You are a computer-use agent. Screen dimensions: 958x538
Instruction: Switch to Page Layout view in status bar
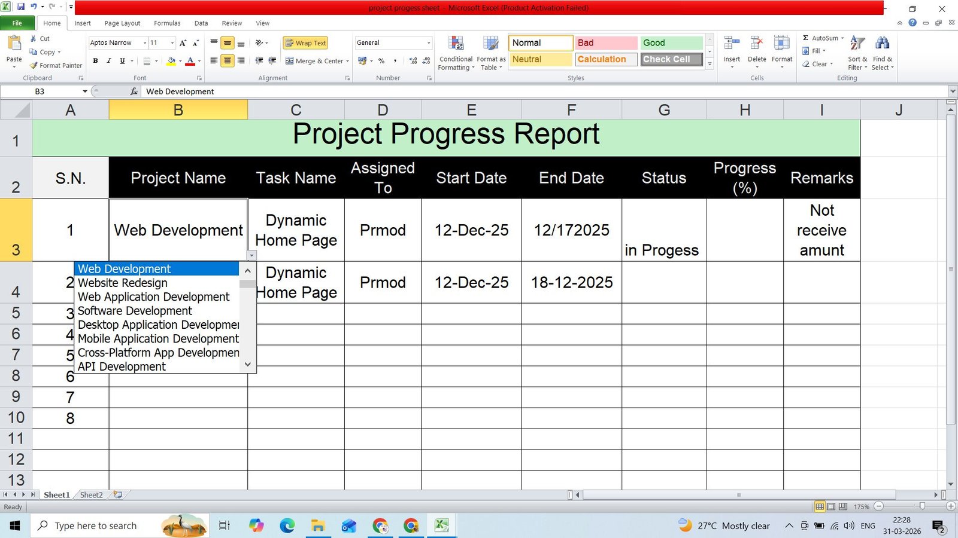click(x=831, y=506)
